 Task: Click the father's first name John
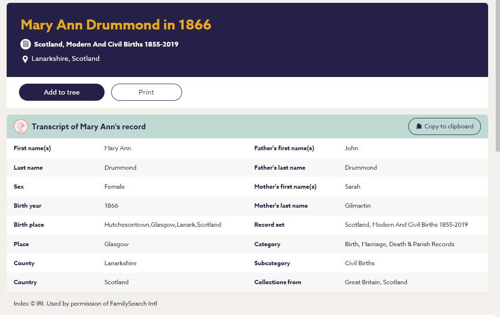[351, 148]
